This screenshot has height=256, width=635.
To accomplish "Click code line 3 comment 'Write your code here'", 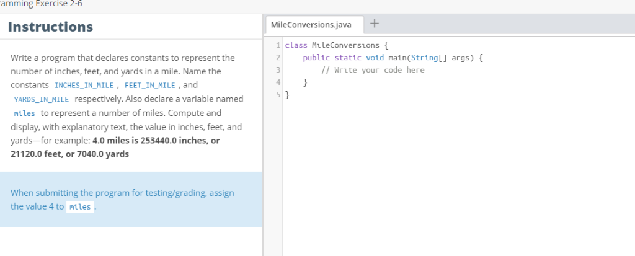I will (373, 70).
